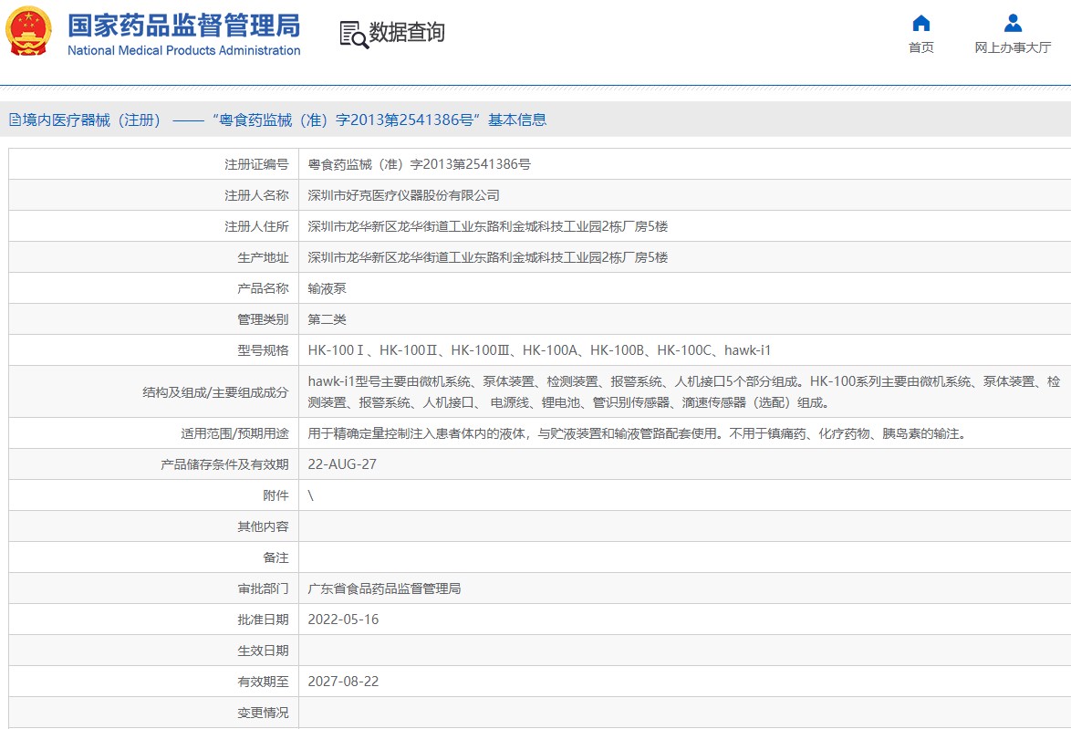This screenshot has height=729, width=1071.
Task: Click the document icon in the breadcrumb
Action: [x=15, y=120]
